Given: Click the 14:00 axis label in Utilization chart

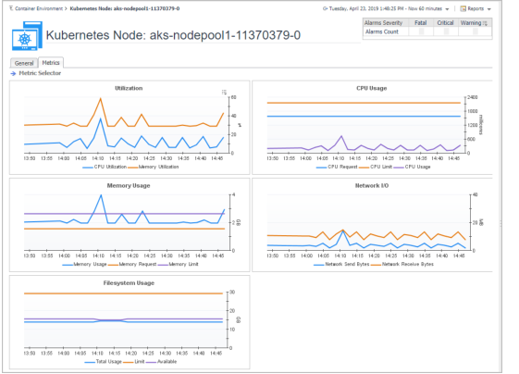Looking at the screenshot, I should click(63, 158).
